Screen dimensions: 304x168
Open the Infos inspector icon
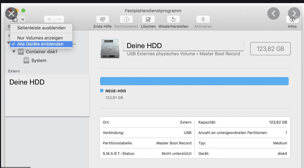point(292,19)
